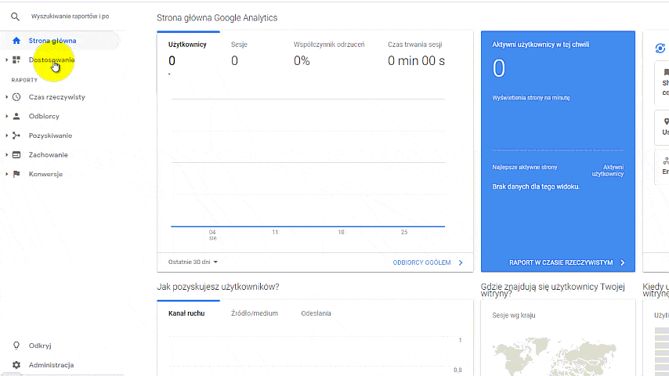Open Czas rzeczywisty reports

click(x=56, y=97)
